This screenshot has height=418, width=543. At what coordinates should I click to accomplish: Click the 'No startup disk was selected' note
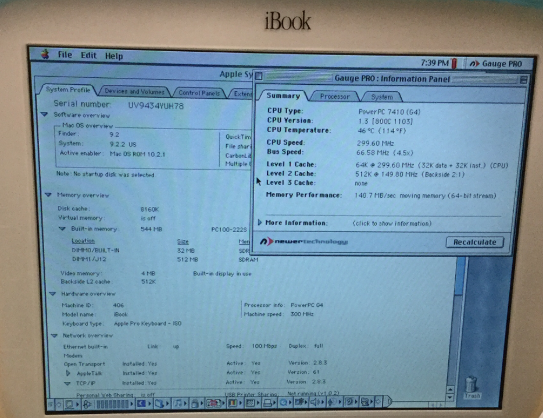pos(105,174)
